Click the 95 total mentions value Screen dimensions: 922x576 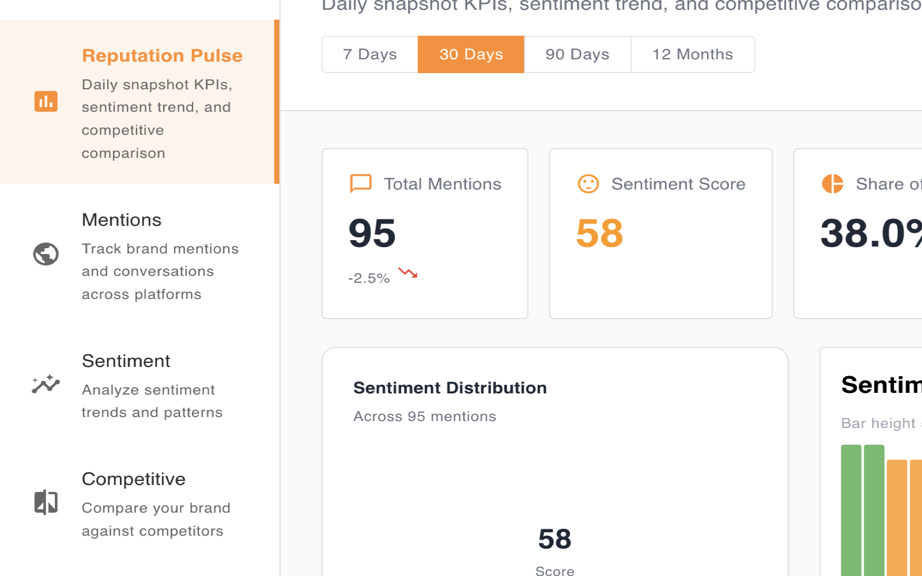pyautogui.click(x=372, y=233)
